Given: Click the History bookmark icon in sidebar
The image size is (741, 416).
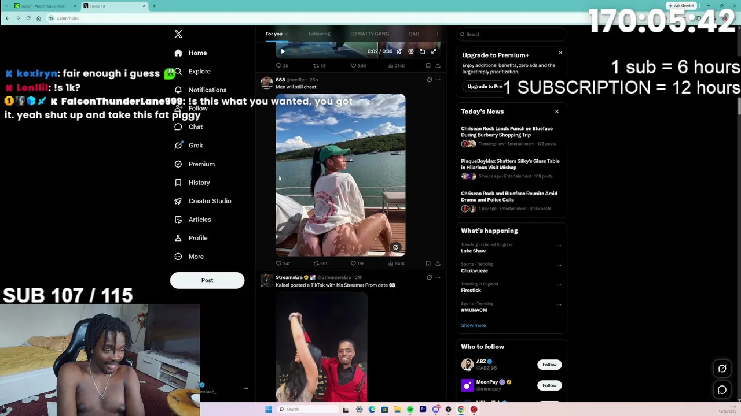Looking at the screenshot, I should pos(178,183).
